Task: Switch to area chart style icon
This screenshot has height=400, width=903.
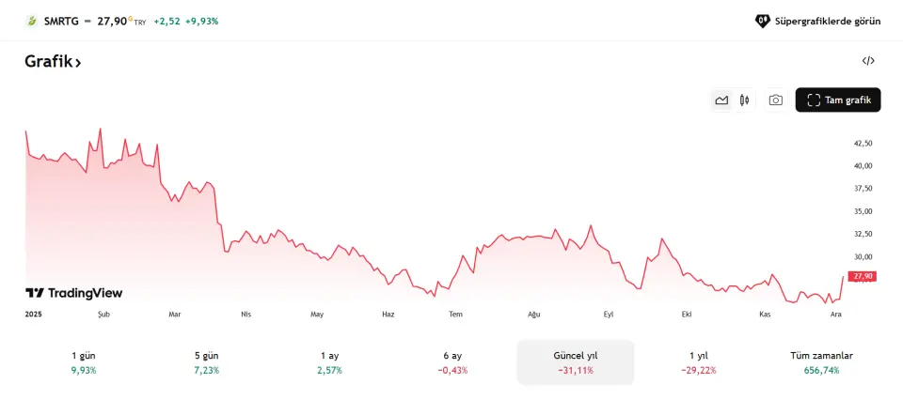Action: pyautogui.click(x=721, y=100)
